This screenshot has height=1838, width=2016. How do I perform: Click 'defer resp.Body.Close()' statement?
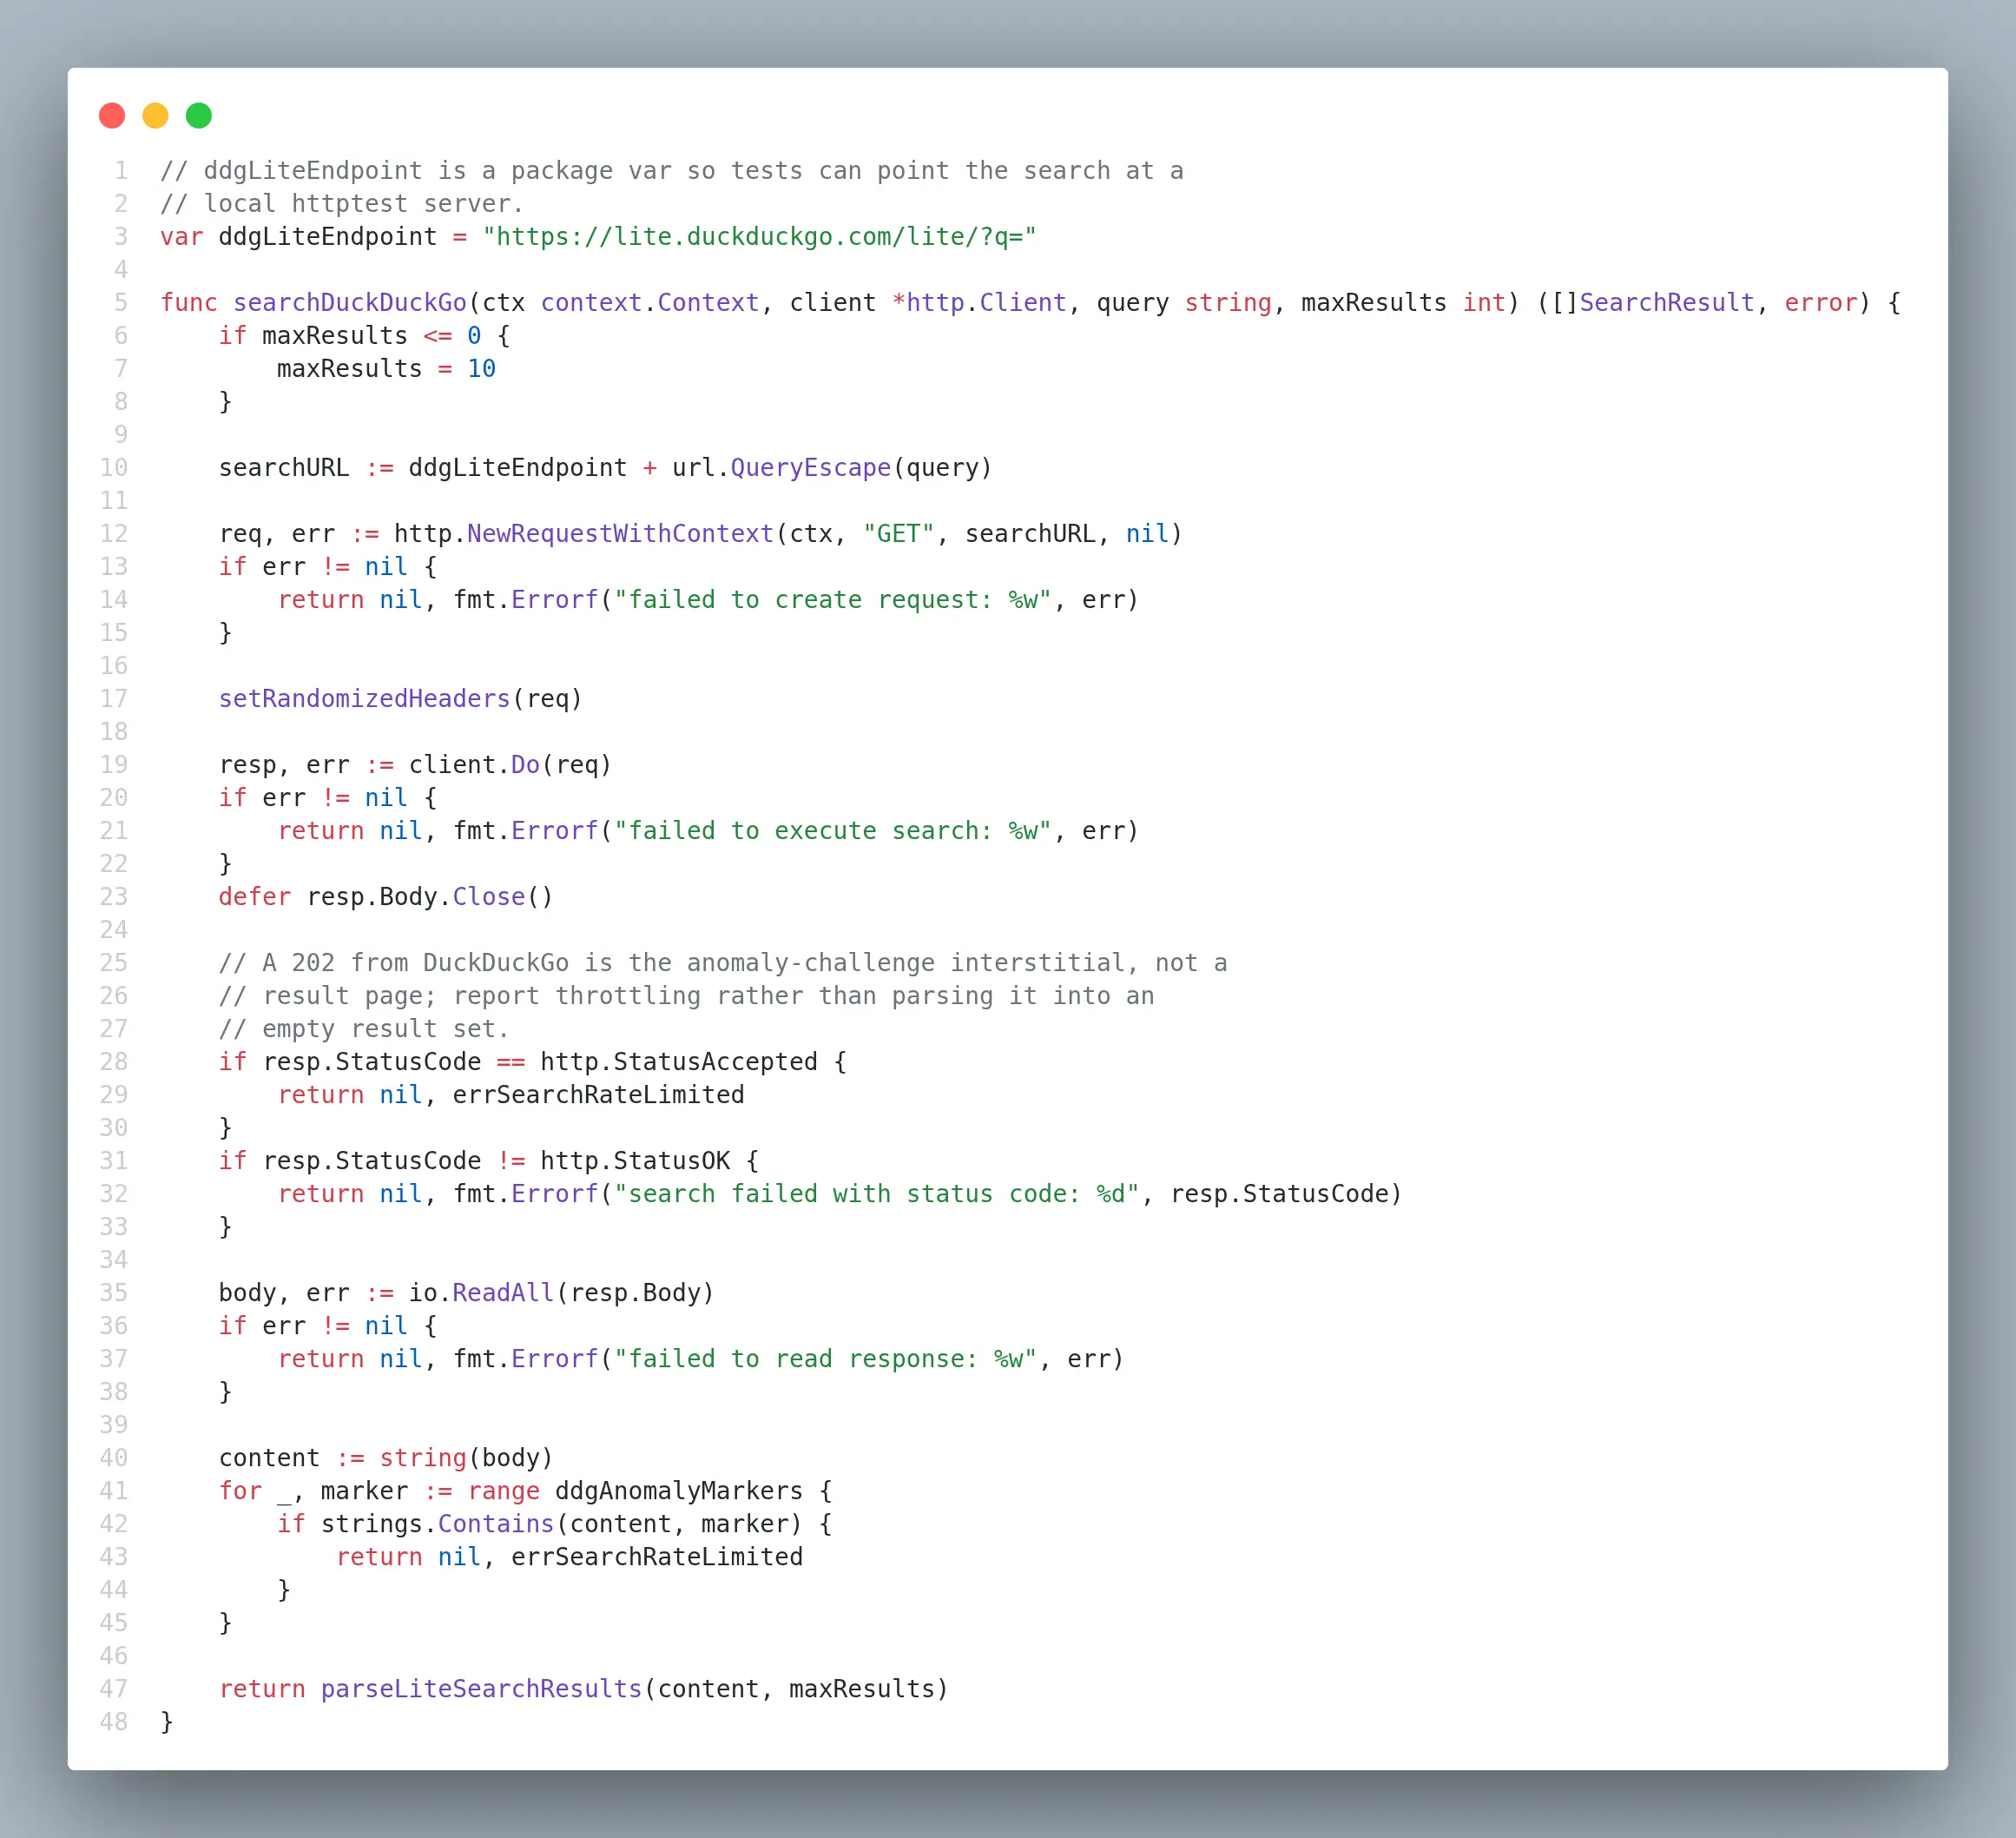(x=386, y=897)
